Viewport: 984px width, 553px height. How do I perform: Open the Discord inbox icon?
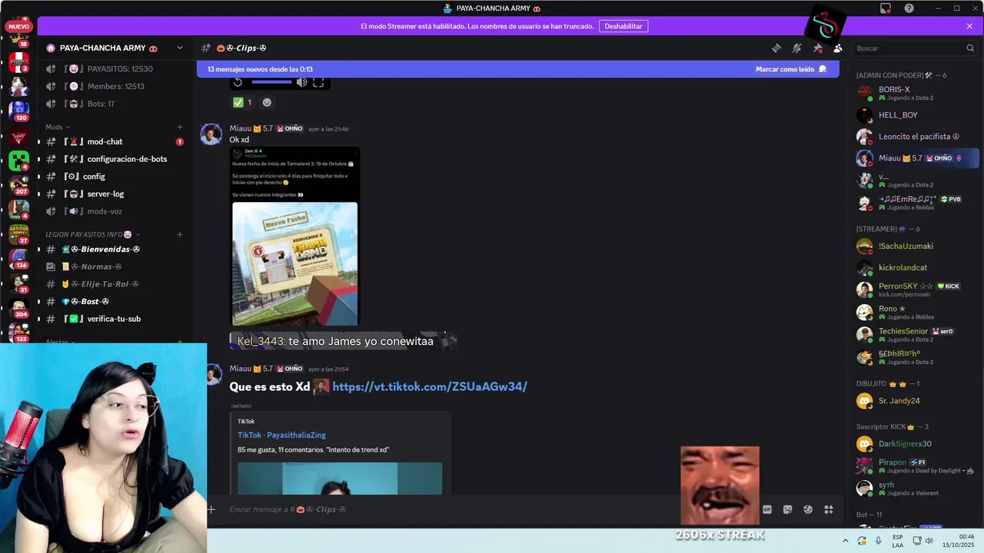click(x=886, y=8)
